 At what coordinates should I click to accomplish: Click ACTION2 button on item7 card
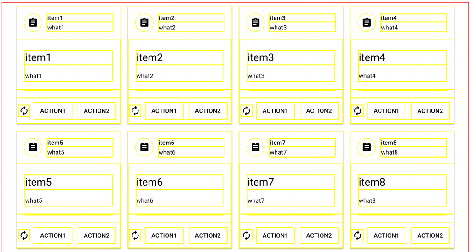tap(319, 235)
